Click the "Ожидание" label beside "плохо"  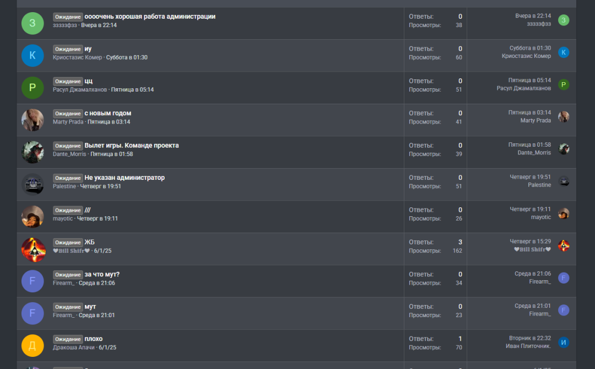pos(68,339)
